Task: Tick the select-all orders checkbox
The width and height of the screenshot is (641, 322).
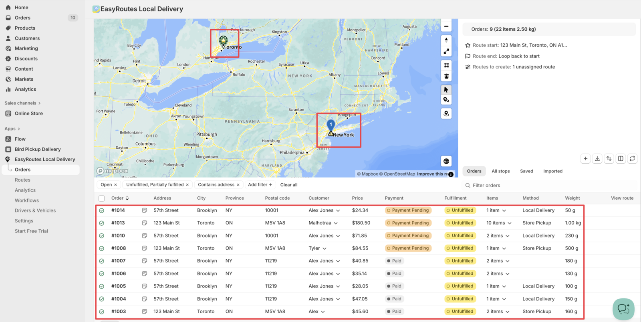Action: coord(102,198)
